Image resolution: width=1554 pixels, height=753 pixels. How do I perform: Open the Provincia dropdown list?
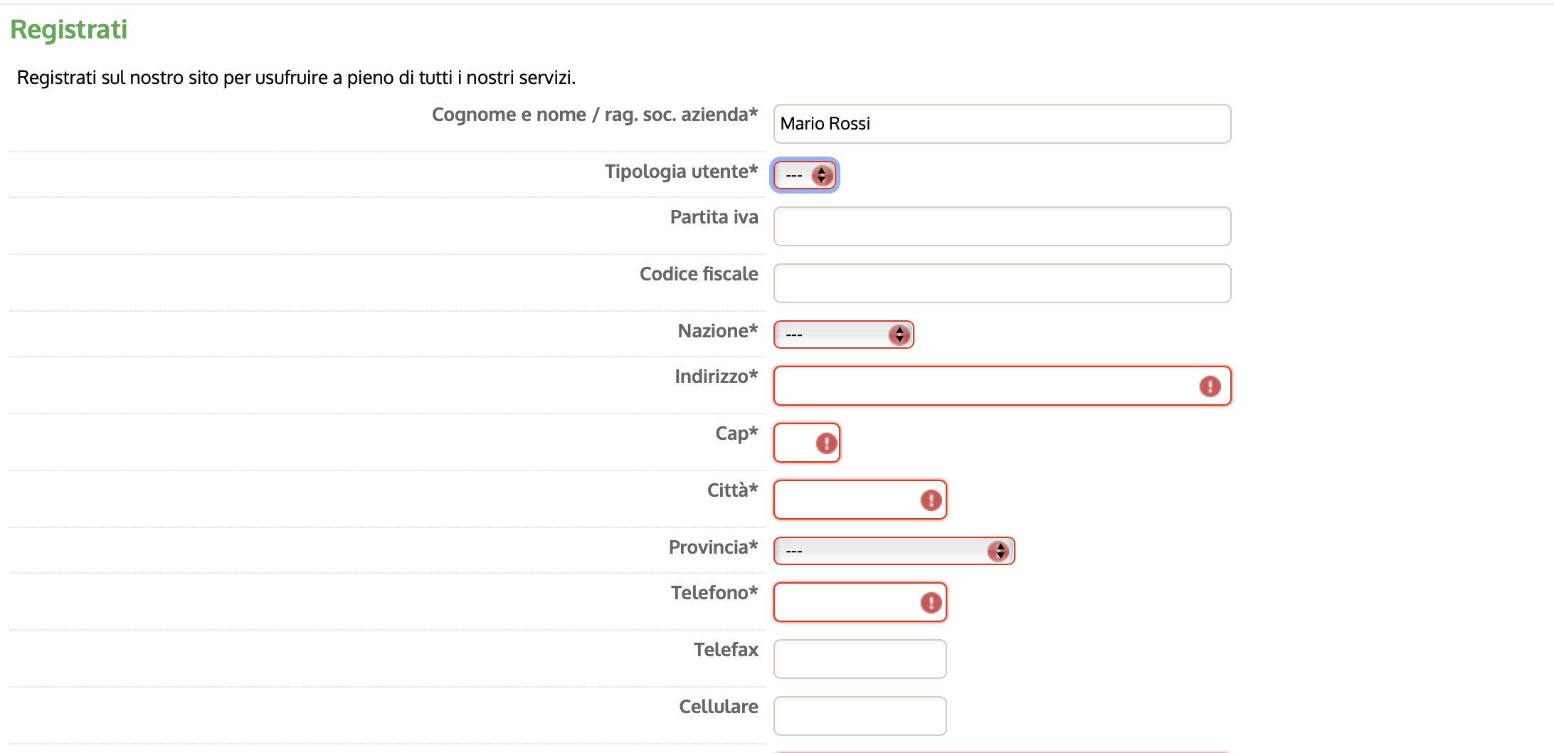[894, 551]
